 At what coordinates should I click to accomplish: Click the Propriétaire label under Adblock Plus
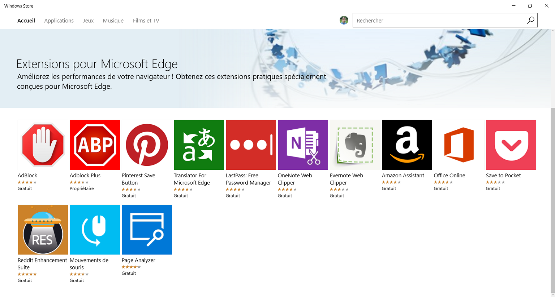coord(82,189)
